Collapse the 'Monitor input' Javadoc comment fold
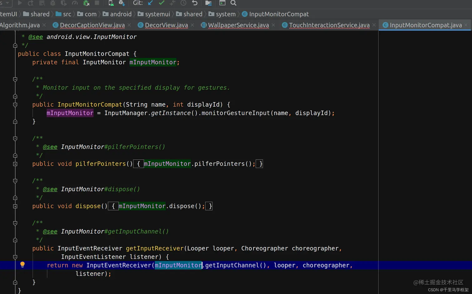This screenshot has width=472, height=294. click(15, 79)
